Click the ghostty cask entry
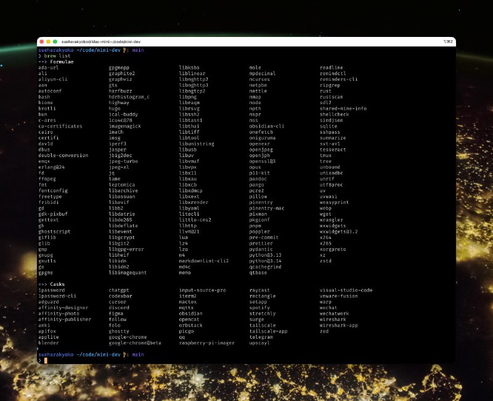 tap(120, 331)
